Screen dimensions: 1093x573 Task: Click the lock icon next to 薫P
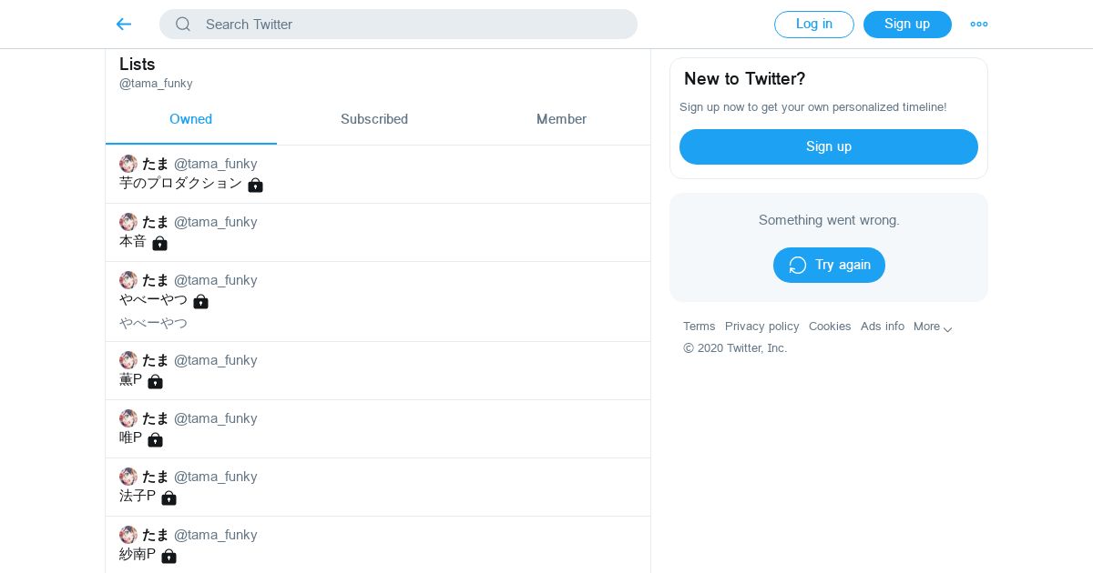tap(155, 381)
